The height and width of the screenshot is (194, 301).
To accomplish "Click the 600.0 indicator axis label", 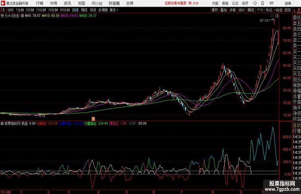I will coord(287,137).
